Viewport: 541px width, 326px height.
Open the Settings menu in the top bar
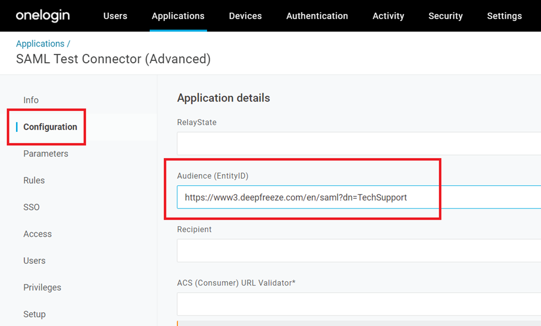(504, 16)
